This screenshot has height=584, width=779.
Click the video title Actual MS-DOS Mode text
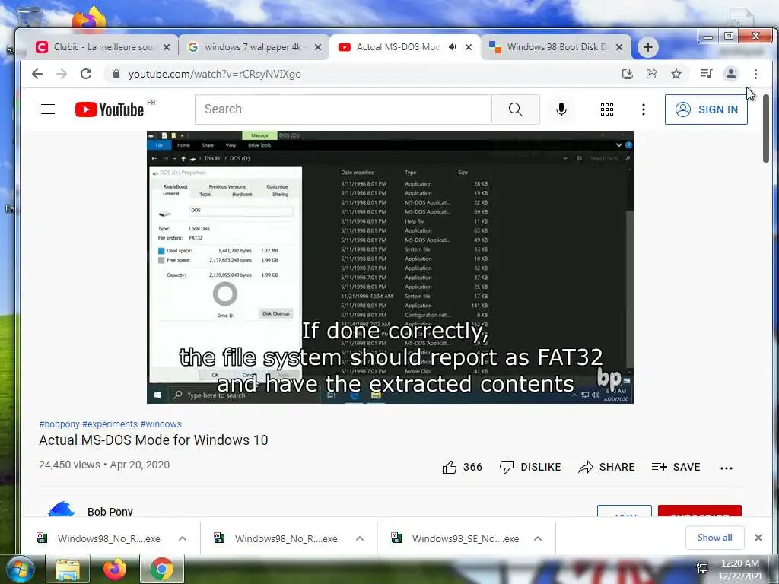click(154, 440)
